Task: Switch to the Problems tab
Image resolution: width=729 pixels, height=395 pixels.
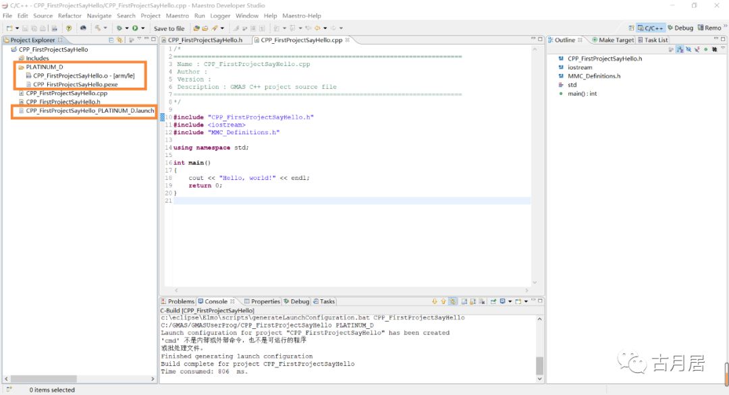Action: tap(177, 301)
